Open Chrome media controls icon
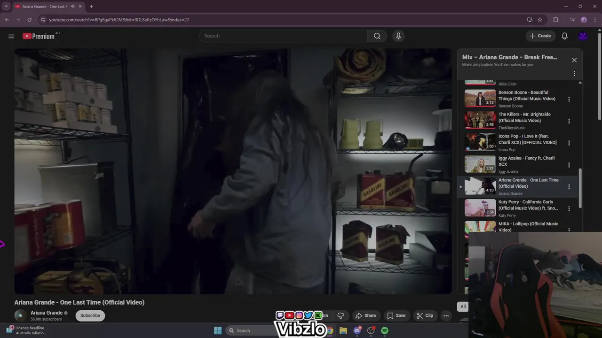602x338 pixels. [x=572, y=20]
